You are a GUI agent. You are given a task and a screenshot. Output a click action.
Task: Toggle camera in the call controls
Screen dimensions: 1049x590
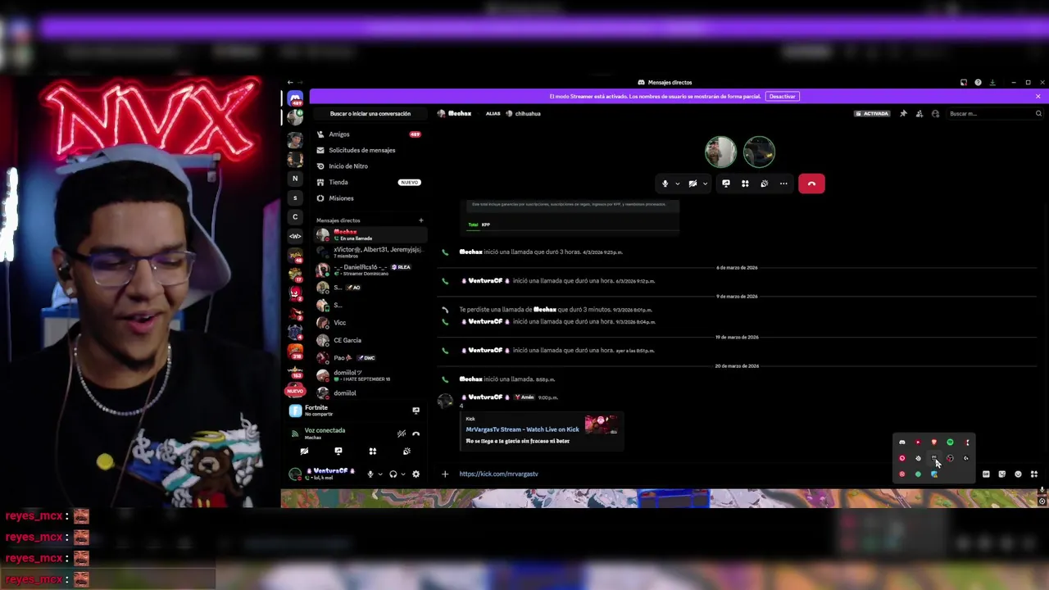[693, 184]
